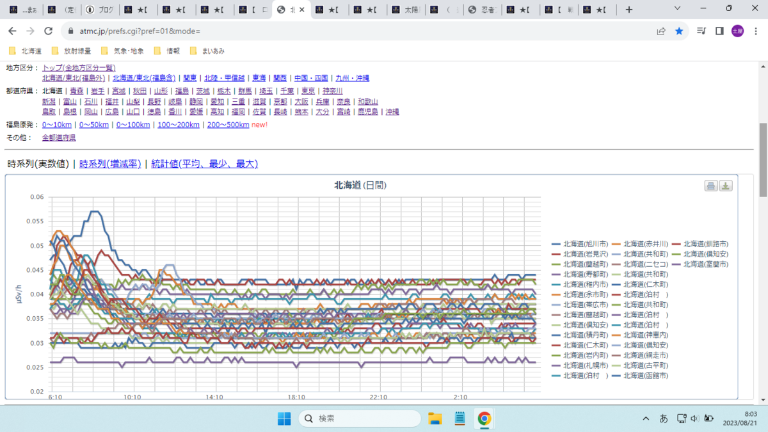Open the 0～10km Fukushima distance link
The height and width of the screenshot is (432, 768).
coord(57,125)
